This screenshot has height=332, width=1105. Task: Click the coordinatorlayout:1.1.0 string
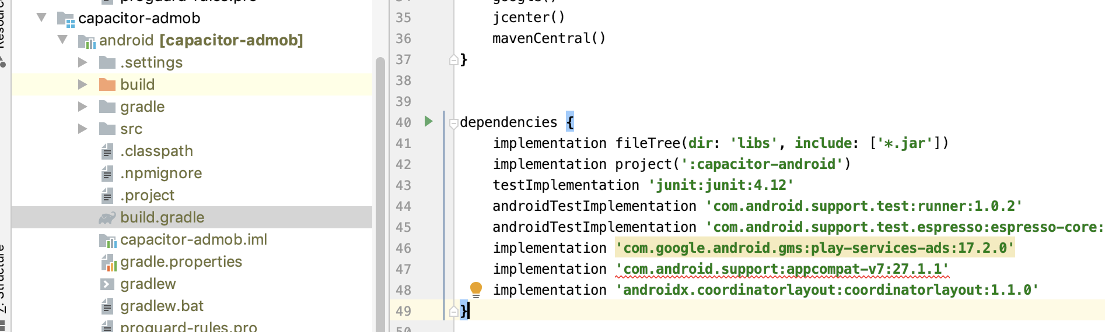click(827, 290)
